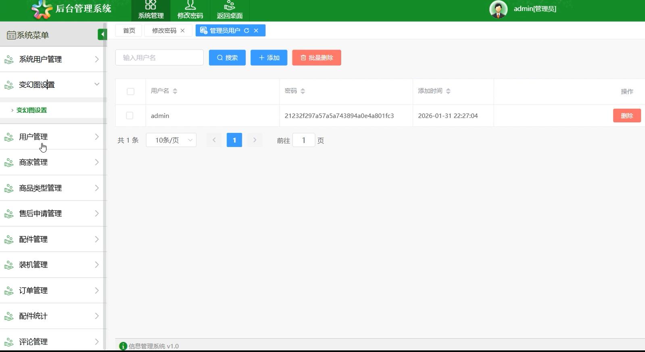The height and width of the screenshot is (352, 645).
Task: Click the timestamp 2026-01-31 22:27:04
Action: tap(448, 116)
